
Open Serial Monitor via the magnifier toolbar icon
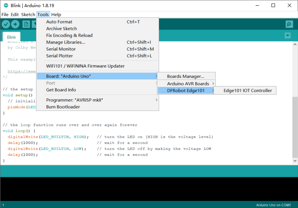[x=289, y=24]
